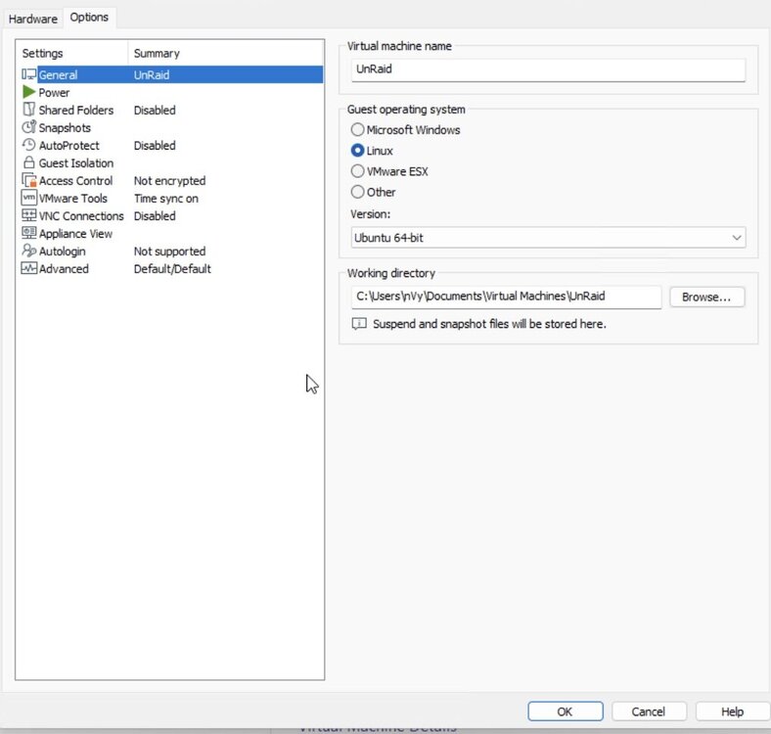
Task: Choose VMware ESX radio option
Action: click(357, 170)
